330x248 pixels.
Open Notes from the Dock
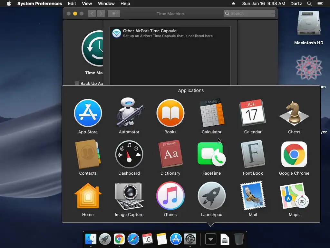click(162, 239)
